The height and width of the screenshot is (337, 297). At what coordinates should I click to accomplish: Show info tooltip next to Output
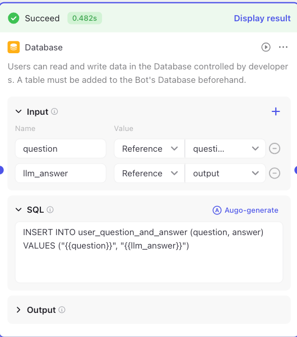click(62, 310)
